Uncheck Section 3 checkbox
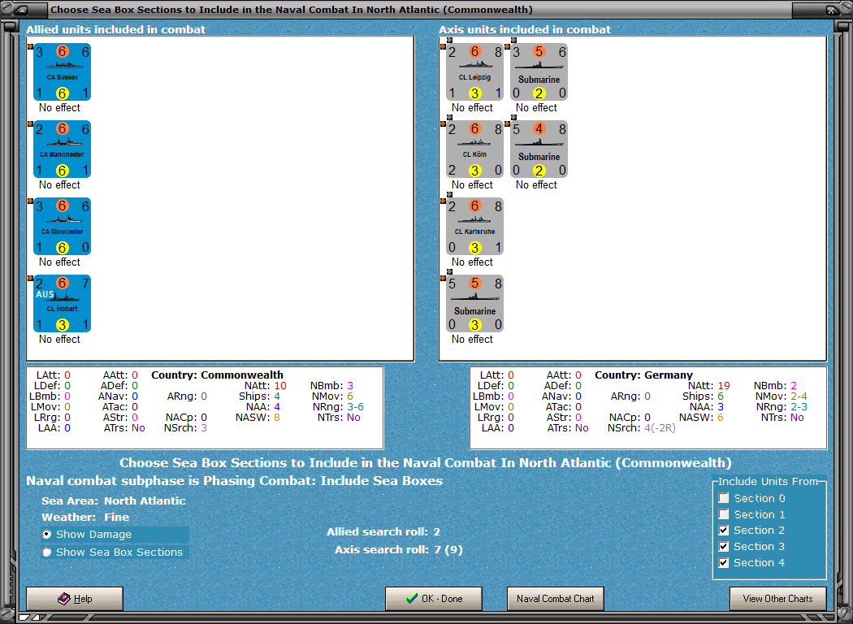Screen dimensions: 853x624 724,547
